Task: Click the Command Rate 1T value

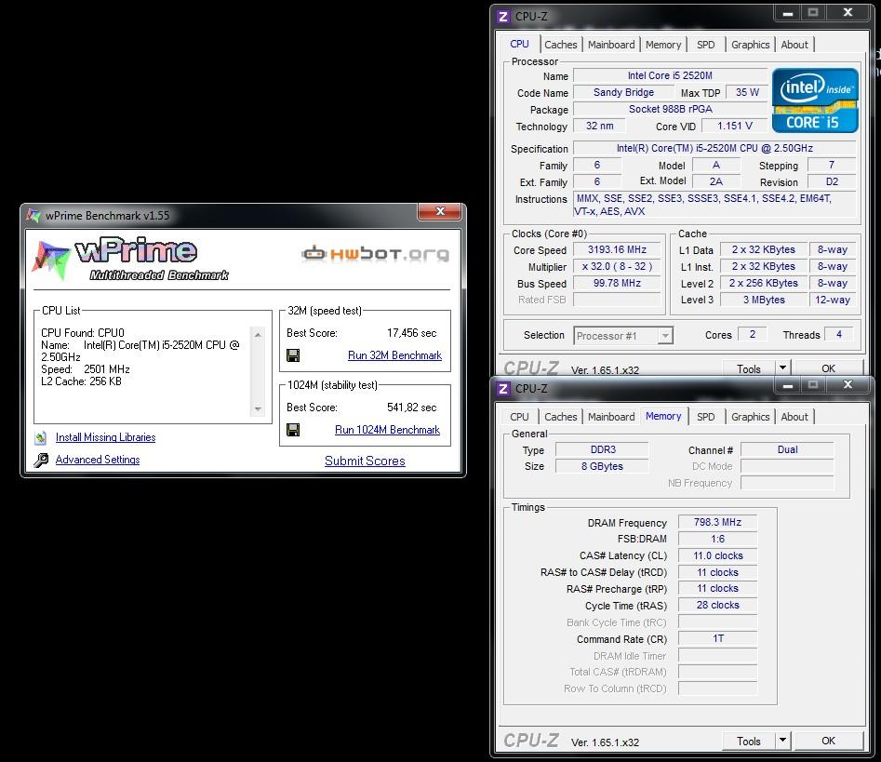Action: (x=717, y=638)
